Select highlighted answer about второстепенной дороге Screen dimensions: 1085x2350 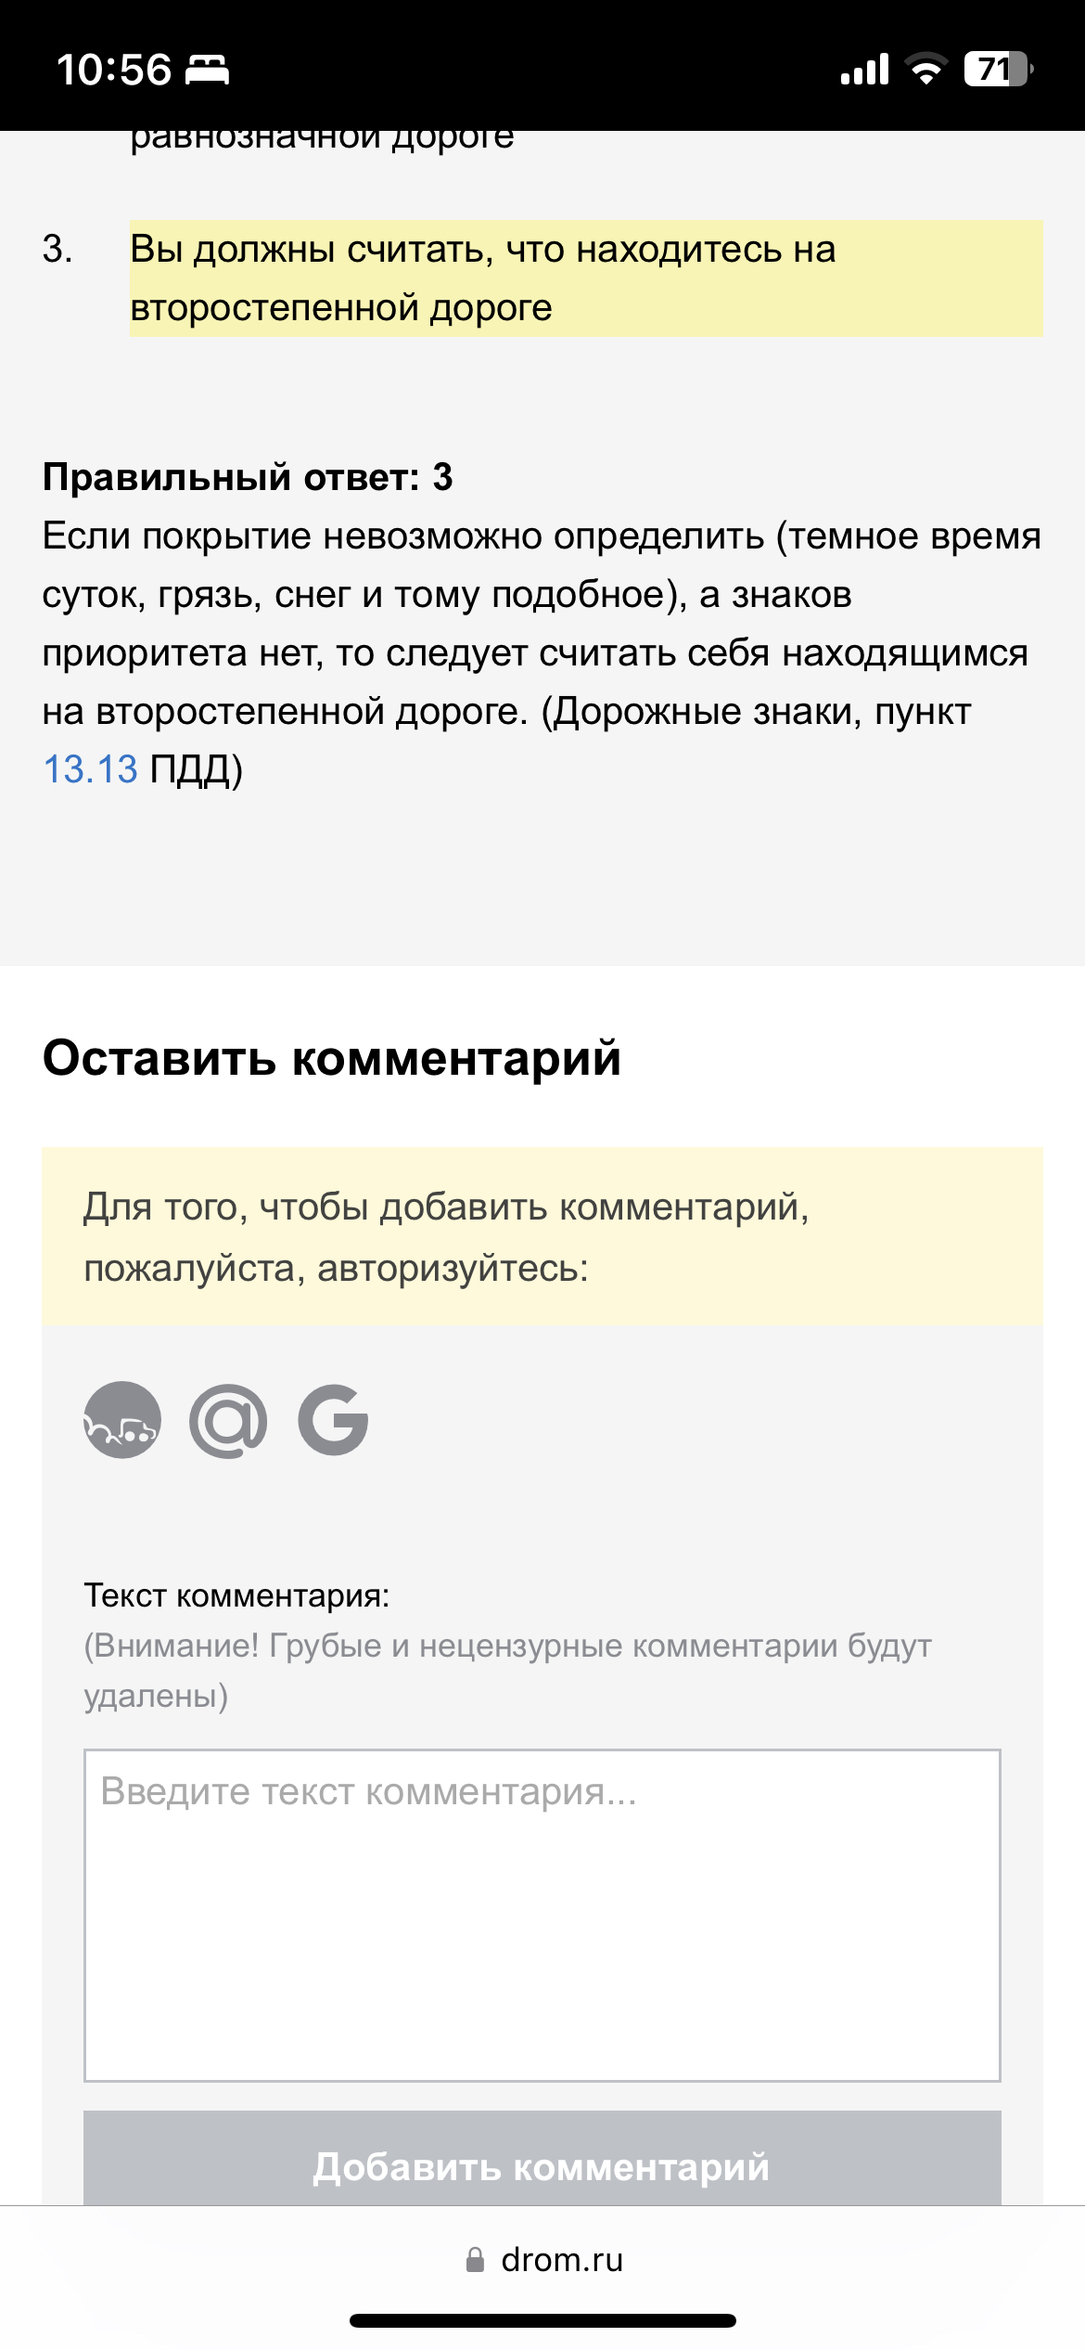[586, 278]
